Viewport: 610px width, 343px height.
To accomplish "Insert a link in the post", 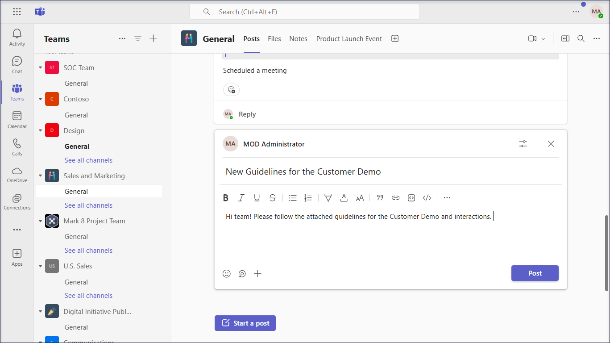I will [395, 198].
